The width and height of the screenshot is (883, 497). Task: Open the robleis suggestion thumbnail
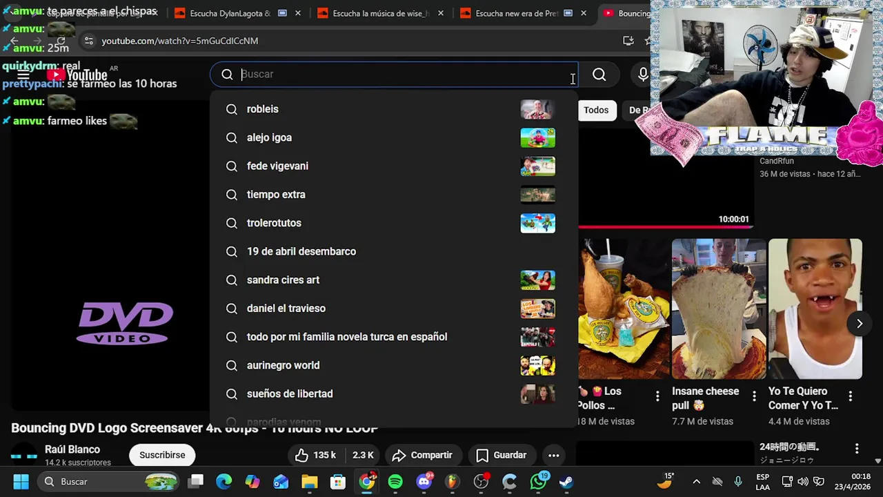(537, 109)
